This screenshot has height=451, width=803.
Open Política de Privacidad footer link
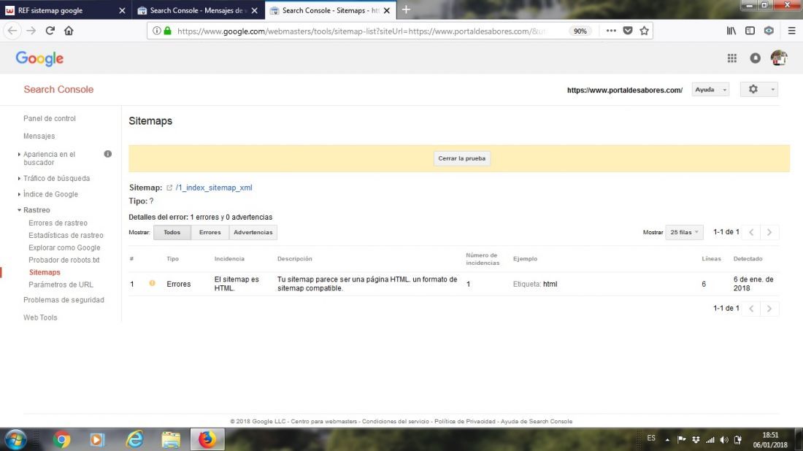point(464,421)
